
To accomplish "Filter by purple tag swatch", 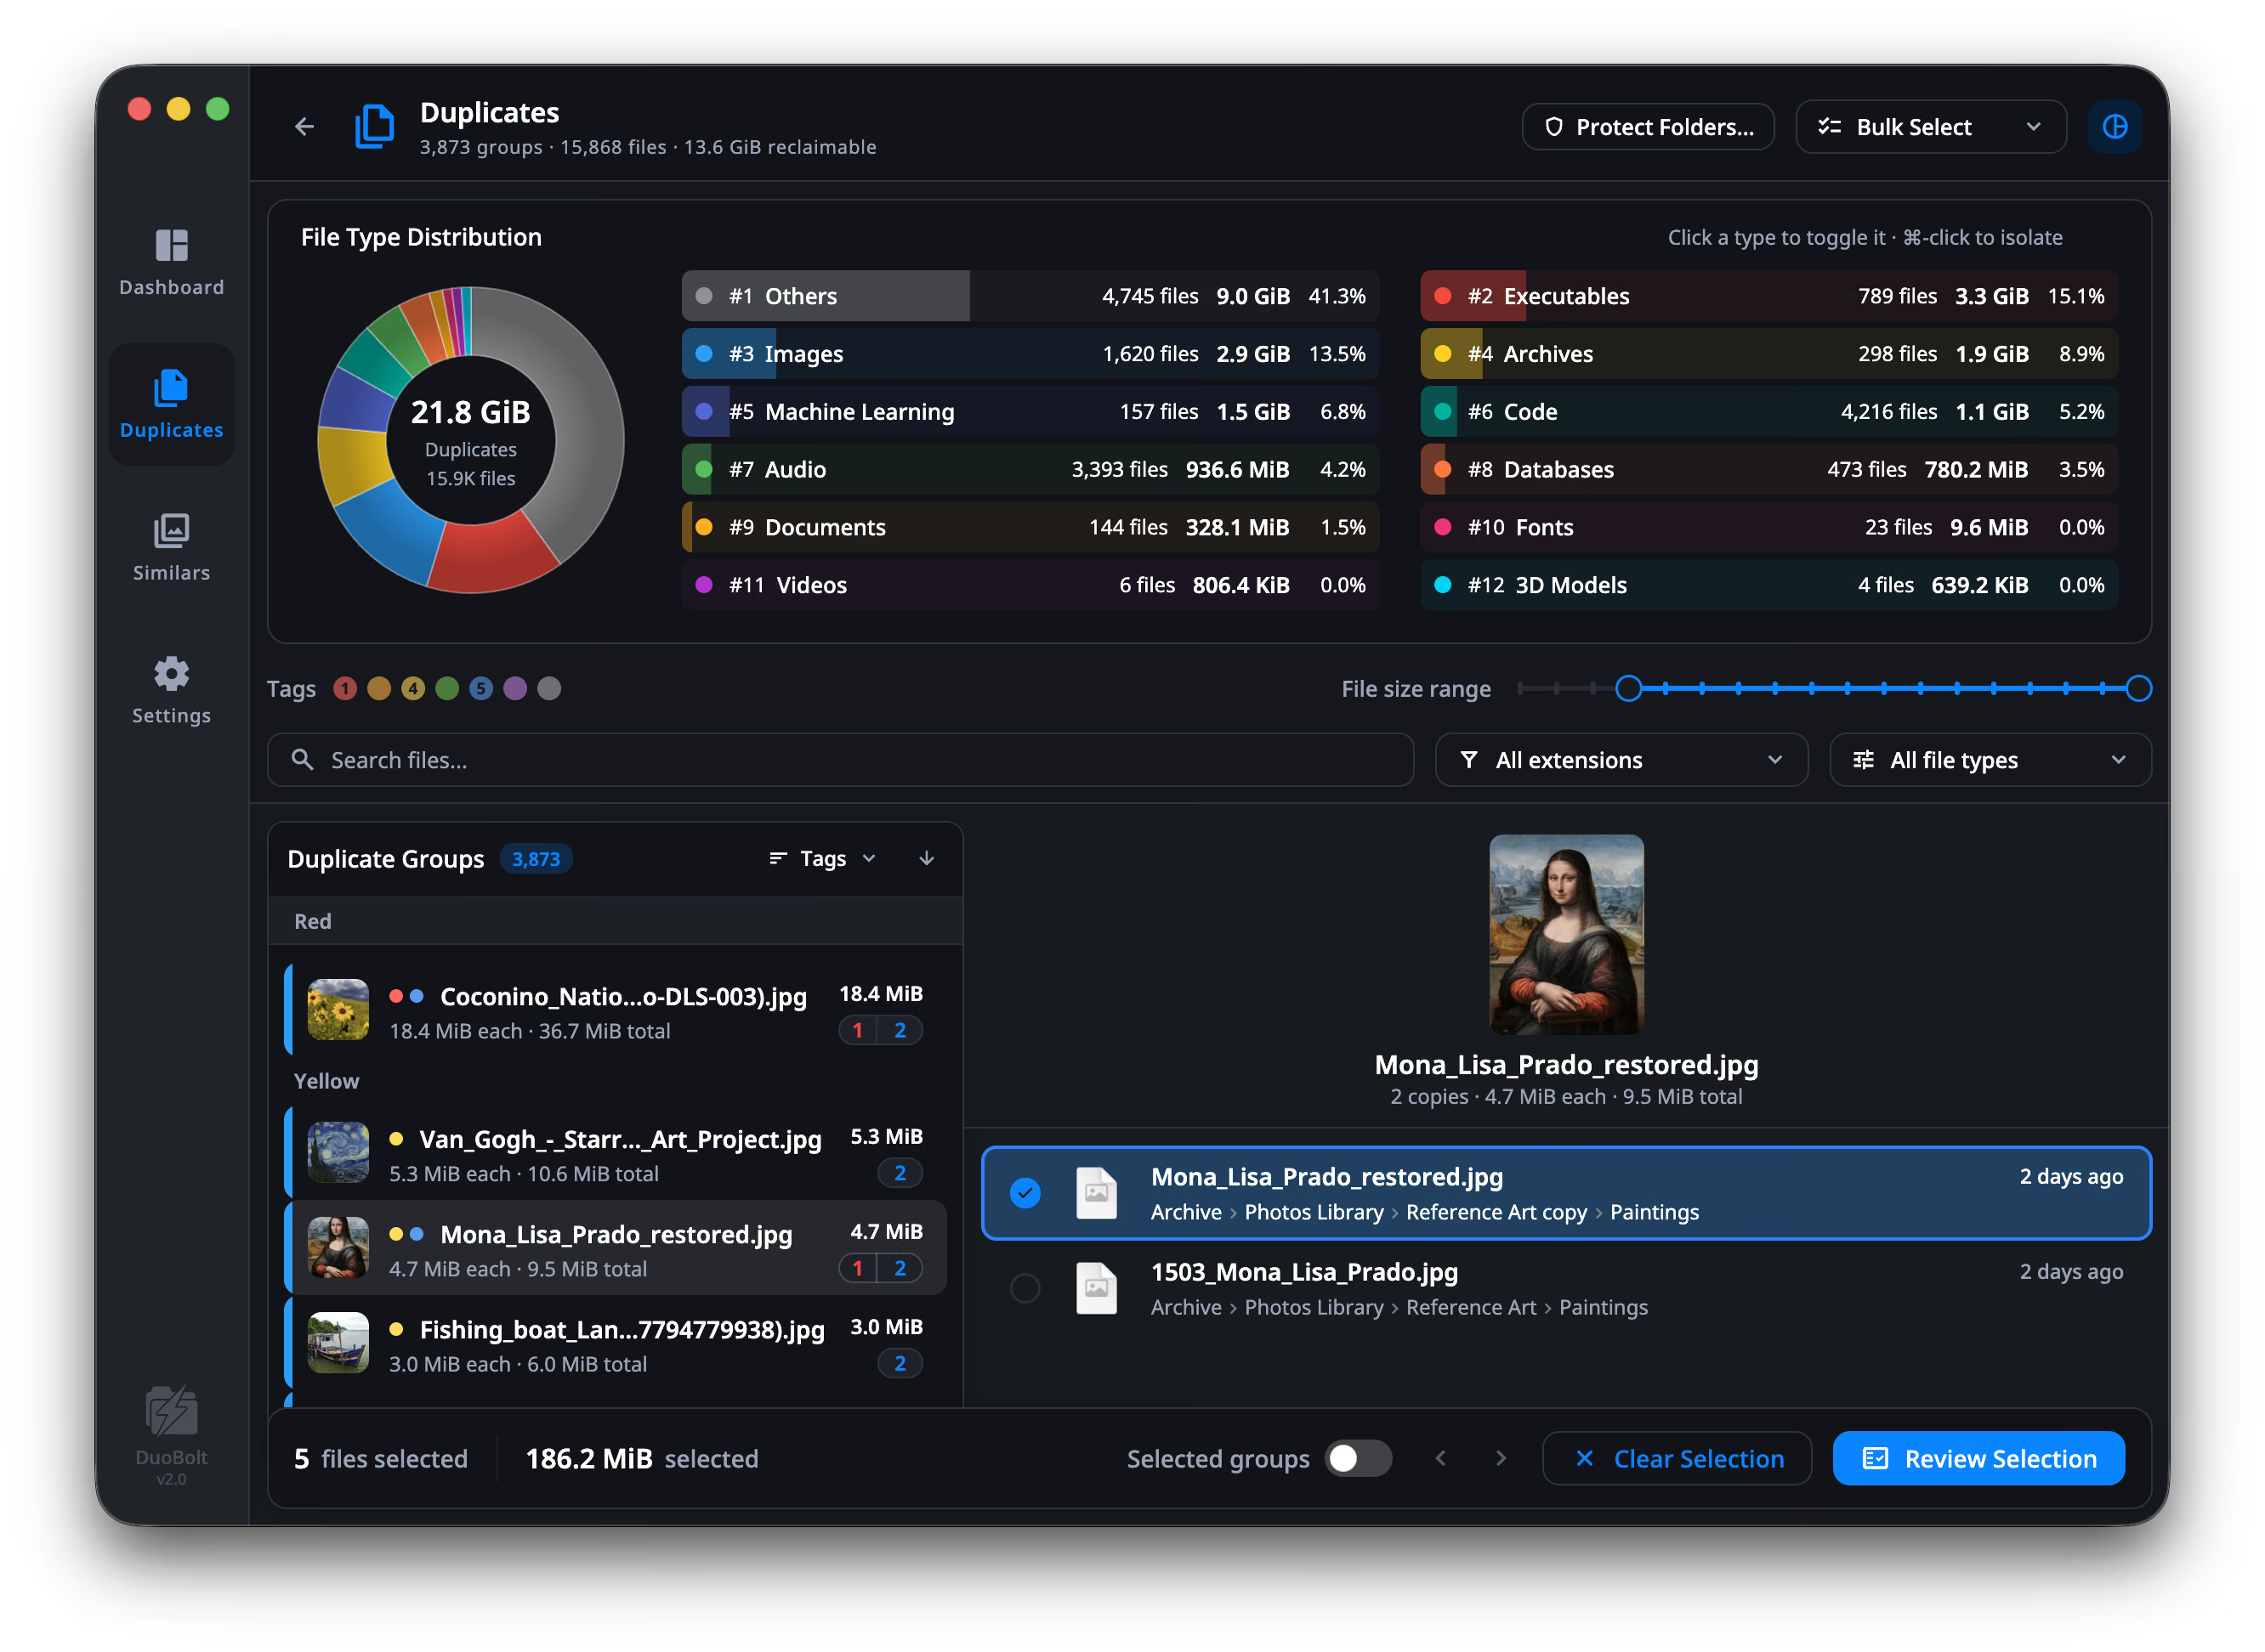I will pyautogui.click(x=515, y=688).
